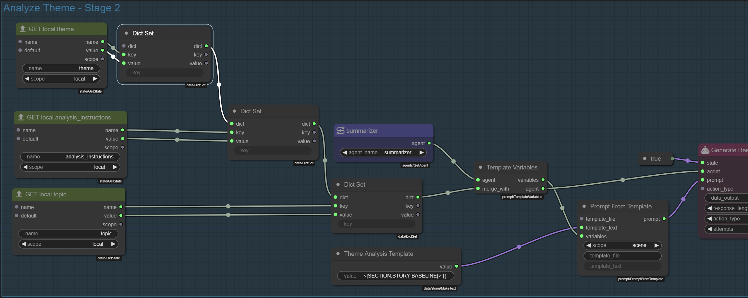Click the upload icon on GET local.topic node
The width and height of the screenshot is (748, 298).
coord(19,194)
